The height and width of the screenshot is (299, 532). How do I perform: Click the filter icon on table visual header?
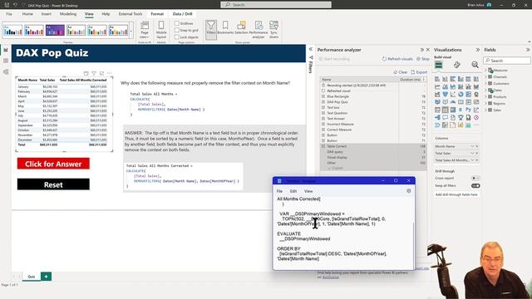(x=94, y=73)
